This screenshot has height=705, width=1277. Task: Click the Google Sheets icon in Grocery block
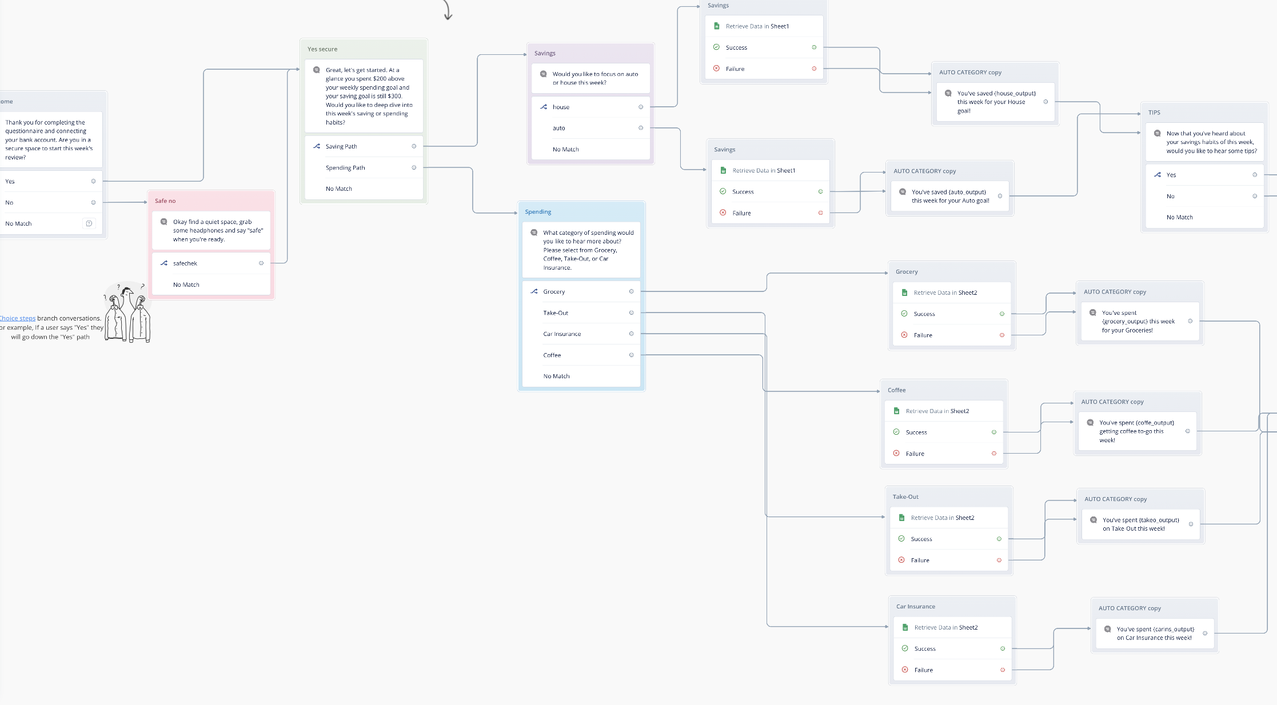point(904,293)
